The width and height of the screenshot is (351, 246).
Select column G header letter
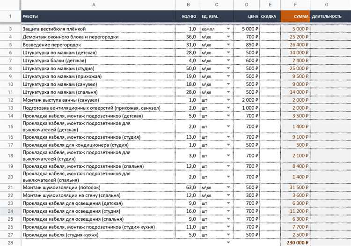coord(326,5)
